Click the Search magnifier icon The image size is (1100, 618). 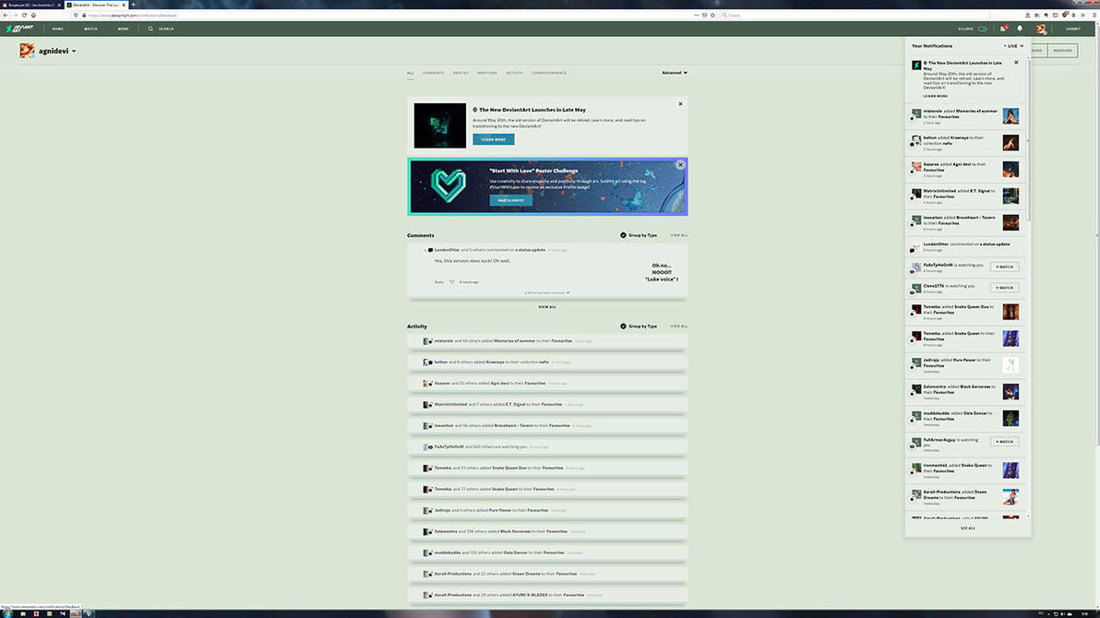150,29
